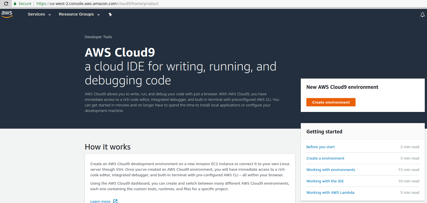Image resolution: width=427 pixels, height=203 pixels.
Task: Open the Services menu
Action: 39,14
